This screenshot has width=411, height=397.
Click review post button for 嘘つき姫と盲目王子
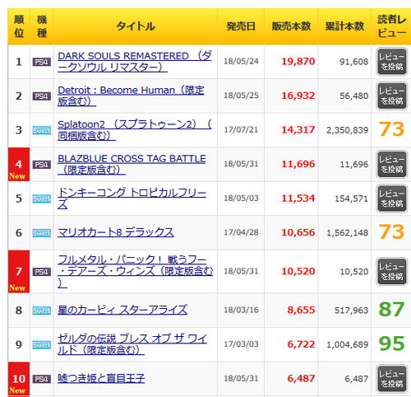[x=392, y=379]
